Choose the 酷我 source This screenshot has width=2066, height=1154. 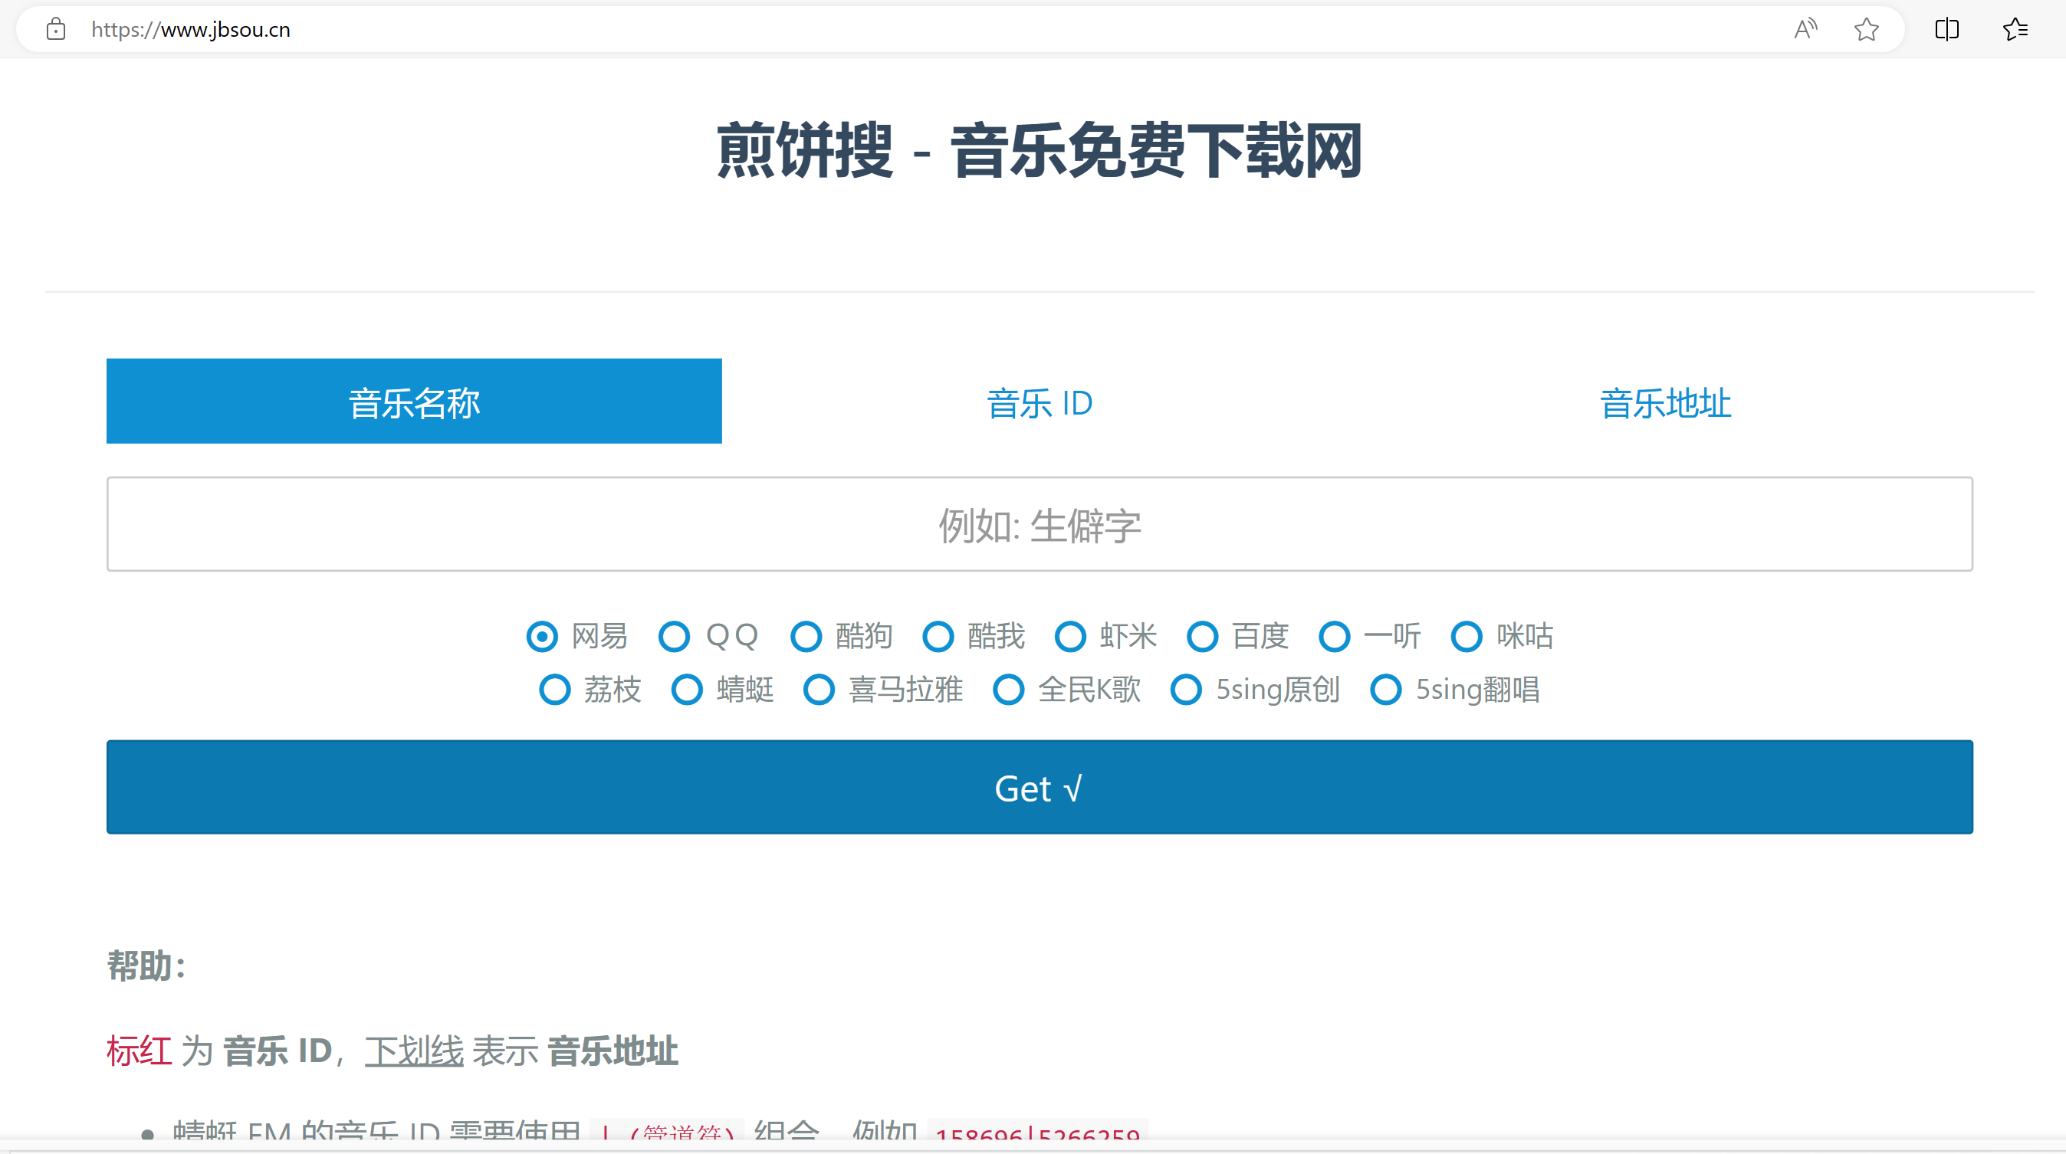938,637
